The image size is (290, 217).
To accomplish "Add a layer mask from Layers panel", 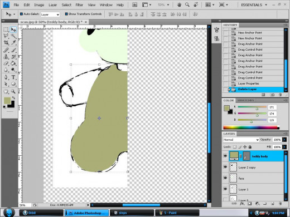I will pyautogui.click(x=249, y=204).
